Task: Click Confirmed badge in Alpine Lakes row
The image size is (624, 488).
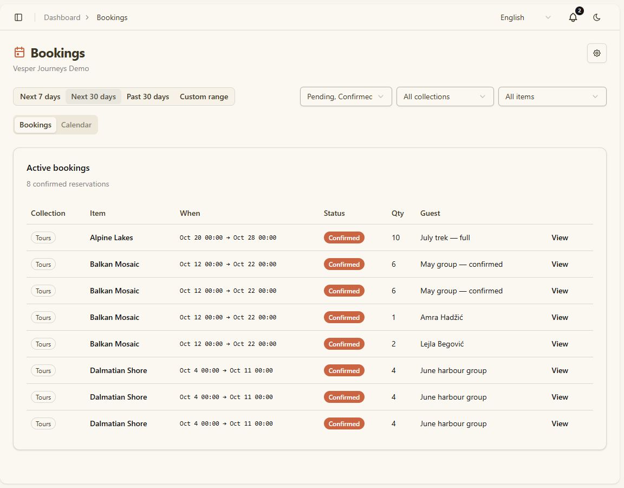Action: (344, 237)
